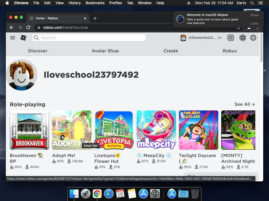Open the MeepCity game thumbnail

coord(156,130)
